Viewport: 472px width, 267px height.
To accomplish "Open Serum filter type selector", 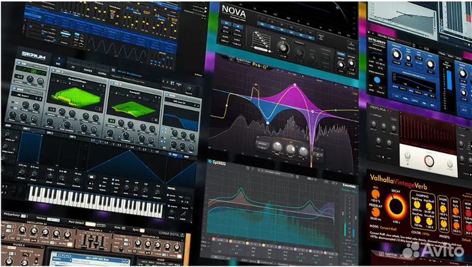I will [x=183, y=103].
